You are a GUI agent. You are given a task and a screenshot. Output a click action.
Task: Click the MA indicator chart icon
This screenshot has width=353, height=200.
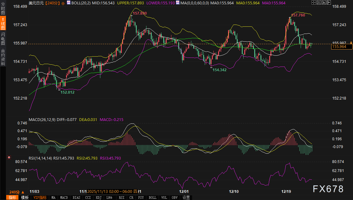click(178, 3)
